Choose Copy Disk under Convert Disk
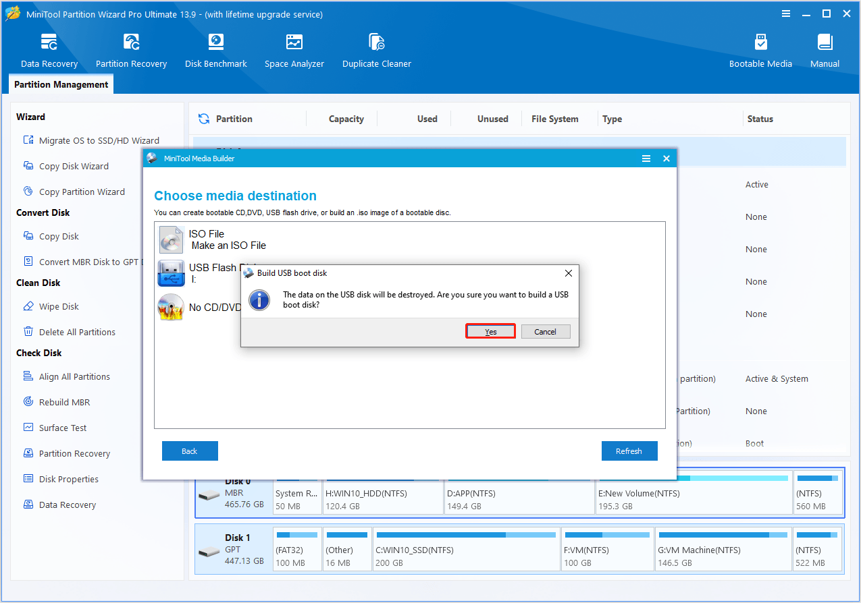 (x=51, y=236)
